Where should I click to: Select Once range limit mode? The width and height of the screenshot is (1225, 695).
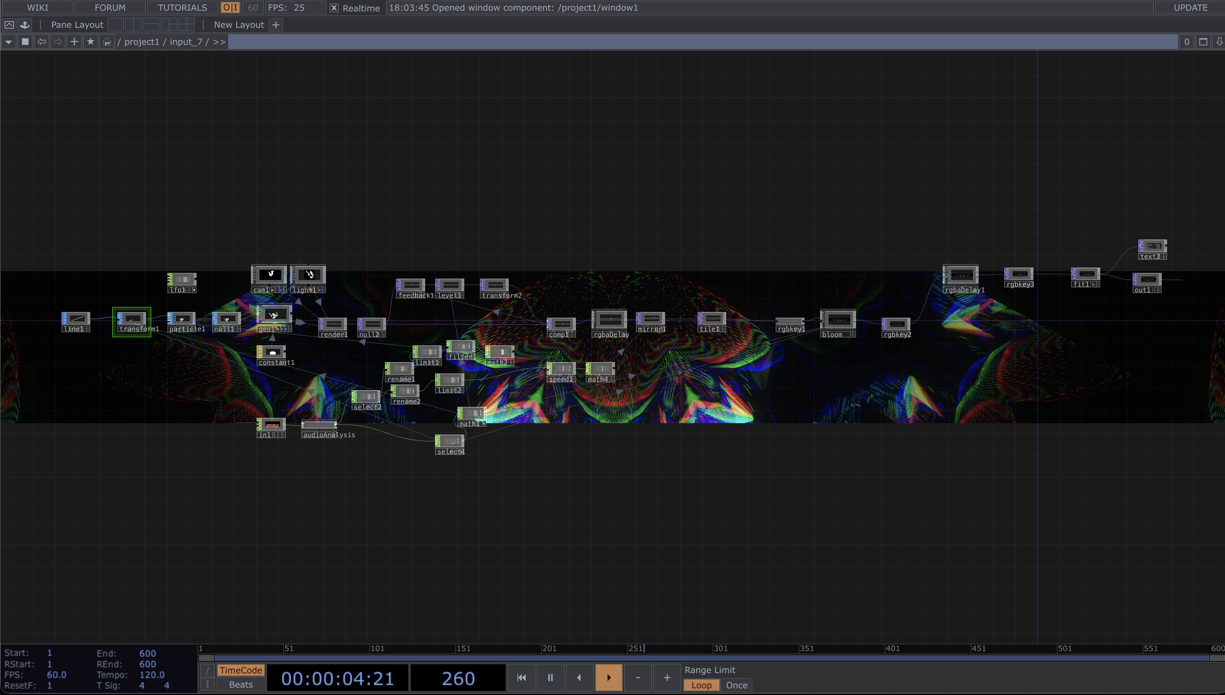pos(736,685)
